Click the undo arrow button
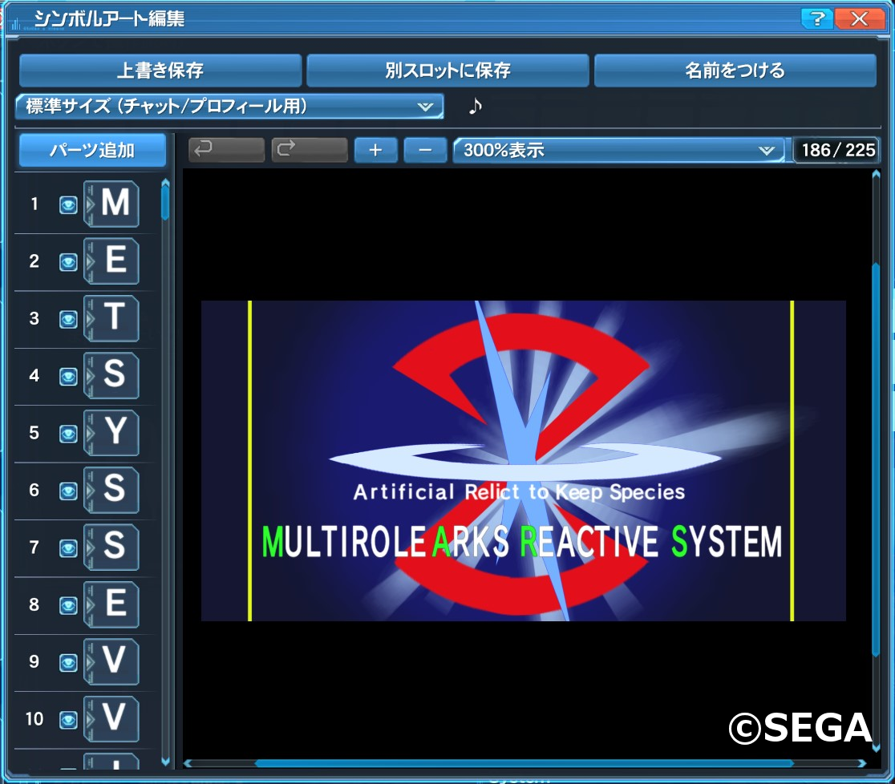The image size is (895, 784). point(226,150)
